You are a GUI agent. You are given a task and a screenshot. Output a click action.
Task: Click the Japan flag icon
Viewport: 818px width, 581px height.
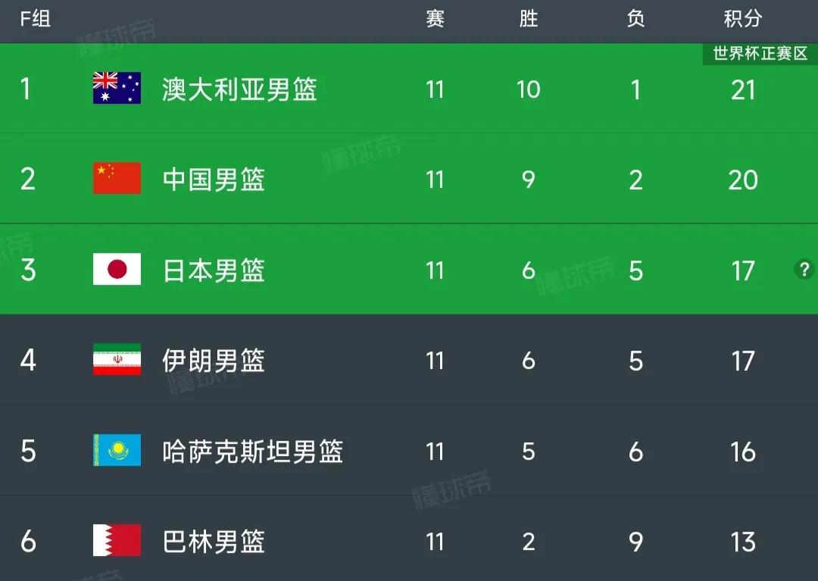pos(116,268)
